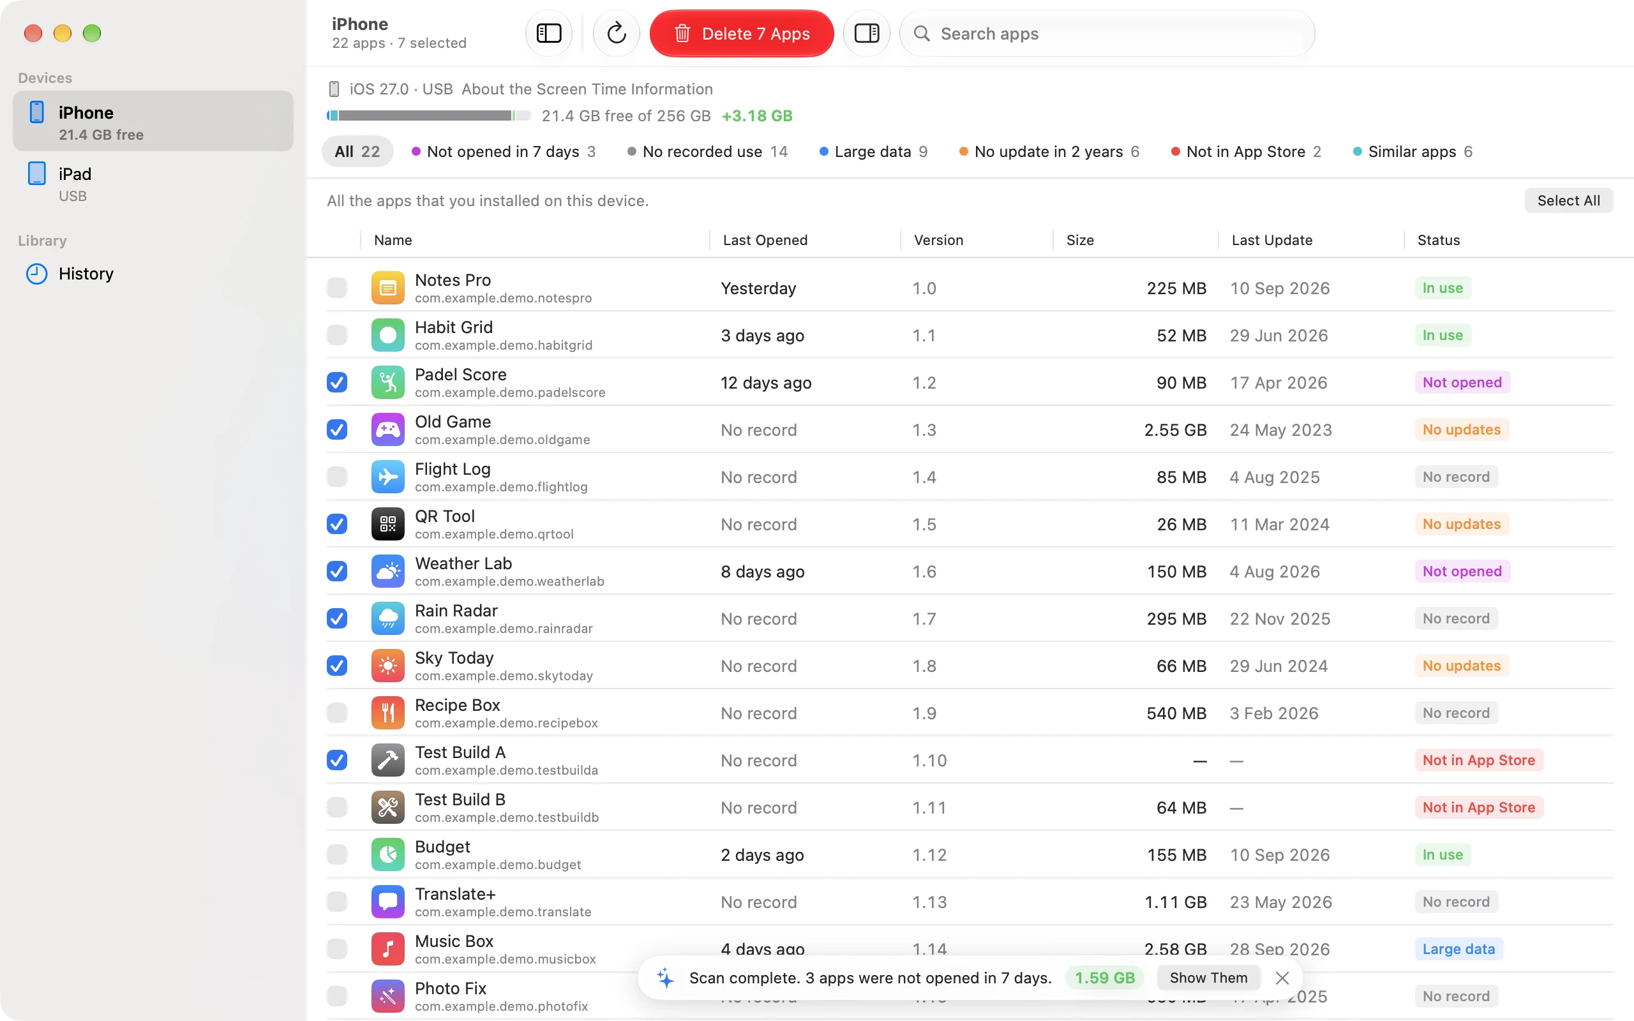Select the iPad device in sidebar
The height and width of the screenshot is (1021, 1634).
pos(153,184)
